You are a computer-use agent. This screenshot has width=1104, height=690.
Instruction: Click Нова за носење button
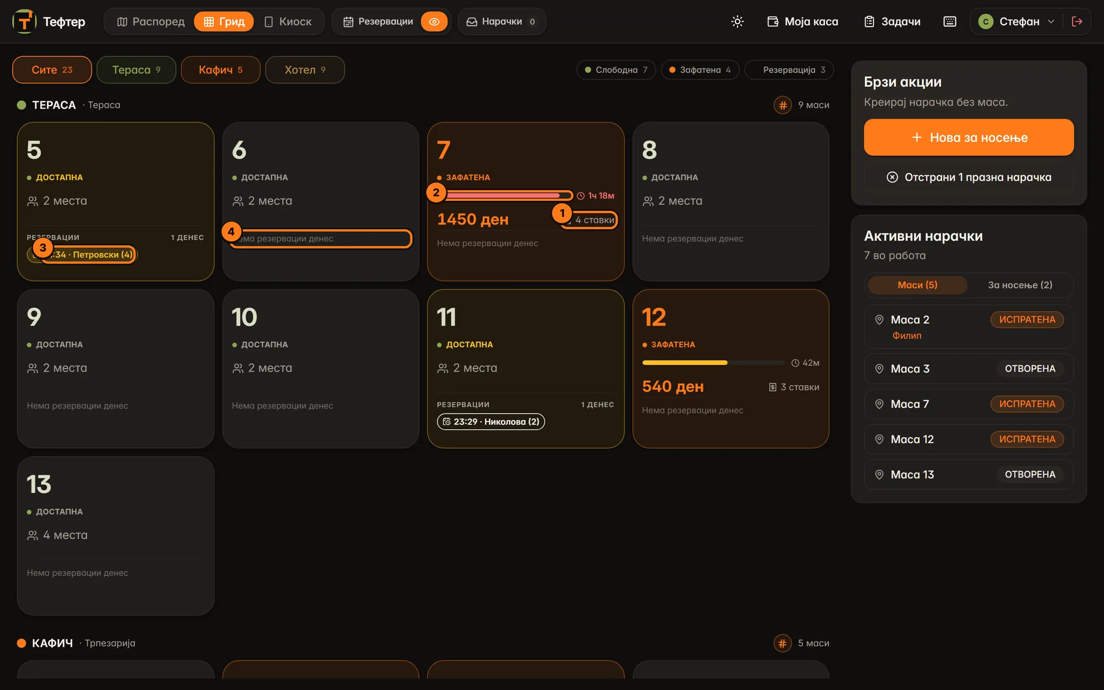point(969,137)
